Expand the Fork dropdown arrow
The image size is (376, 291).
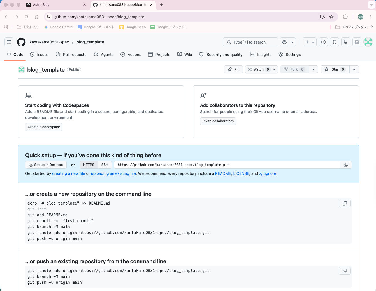tap(314, 69)
